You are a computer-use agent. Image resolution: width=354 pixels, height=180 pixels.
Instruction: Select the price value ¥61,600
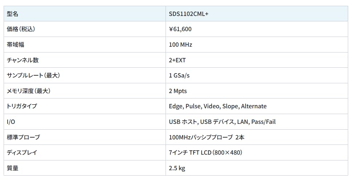(180, 29)
